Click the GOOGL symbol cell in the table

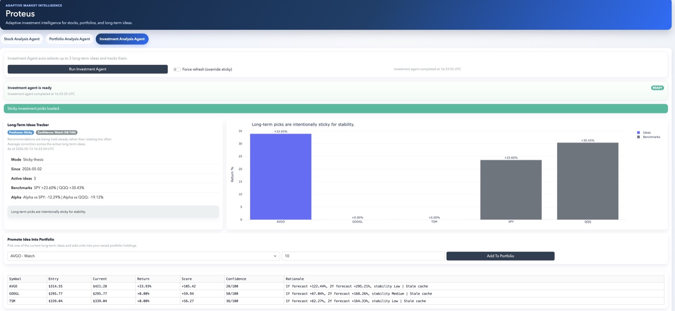pyautogui.click(x=27, y=293)
